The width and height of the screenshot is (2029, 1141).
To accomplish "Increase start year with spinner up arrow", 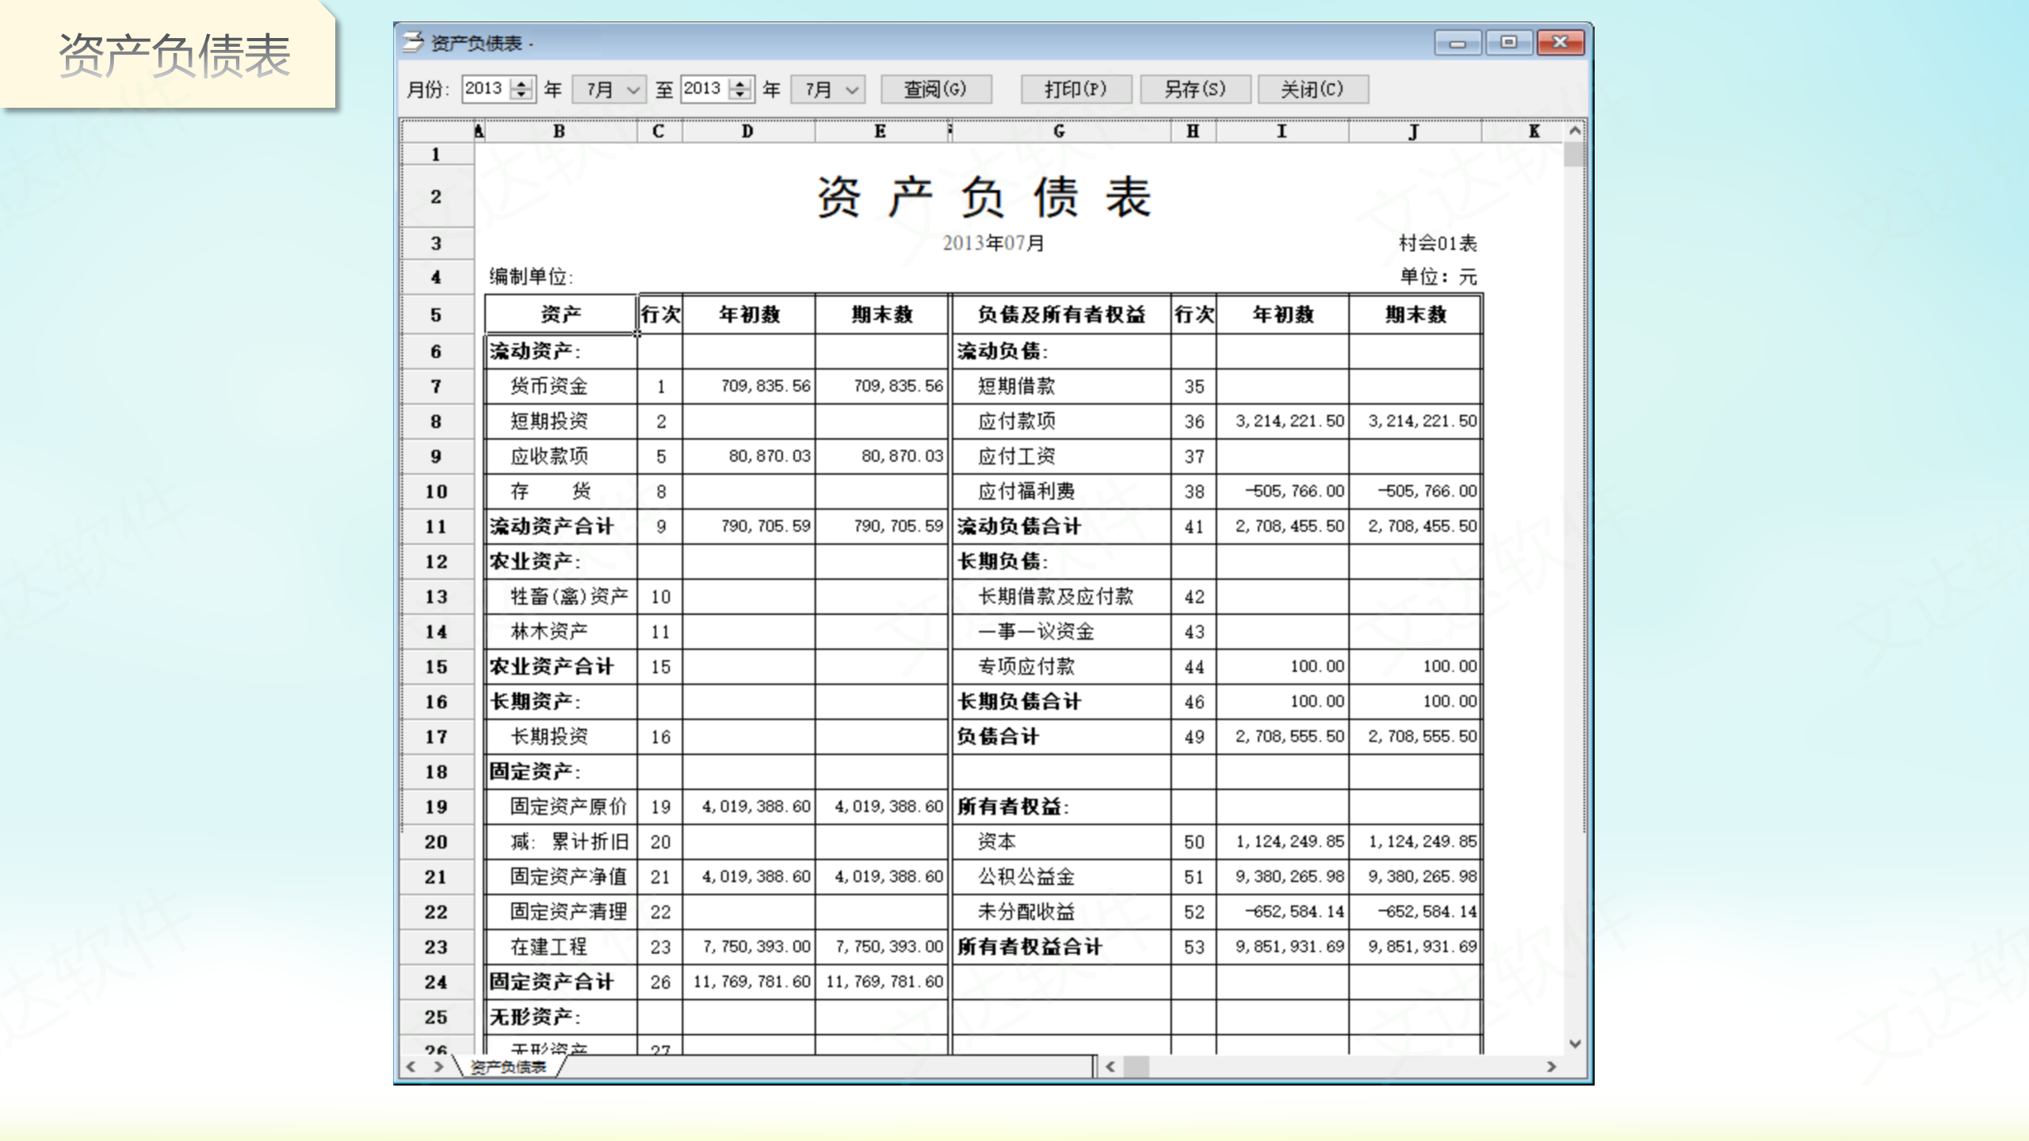I will 522,83.
